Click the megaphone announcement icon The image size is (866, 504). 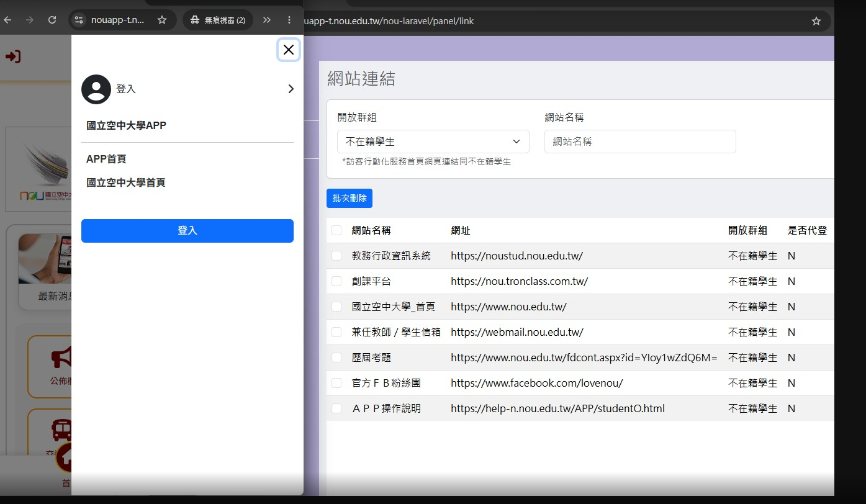(61, 358)
